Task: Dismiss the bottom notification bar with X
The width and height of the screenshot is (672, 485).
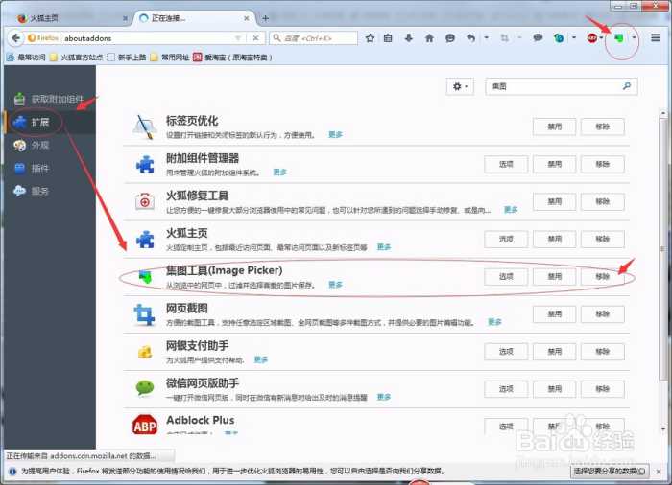Action: coord(659,472)
